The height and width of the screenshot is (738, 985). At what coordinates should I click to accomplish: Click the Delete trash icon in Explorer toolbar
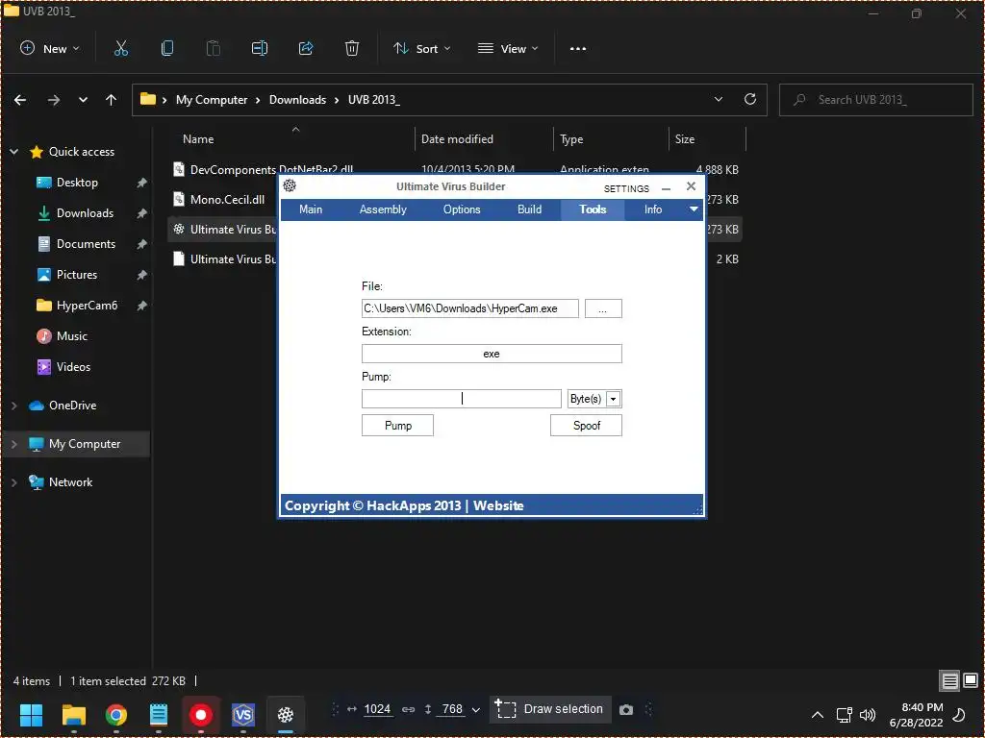coord(352,48)
